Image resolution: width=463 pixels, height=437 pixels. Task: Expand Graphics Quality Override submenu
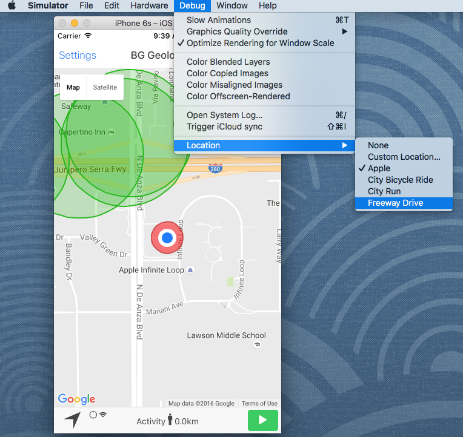(x=264, y=31)
